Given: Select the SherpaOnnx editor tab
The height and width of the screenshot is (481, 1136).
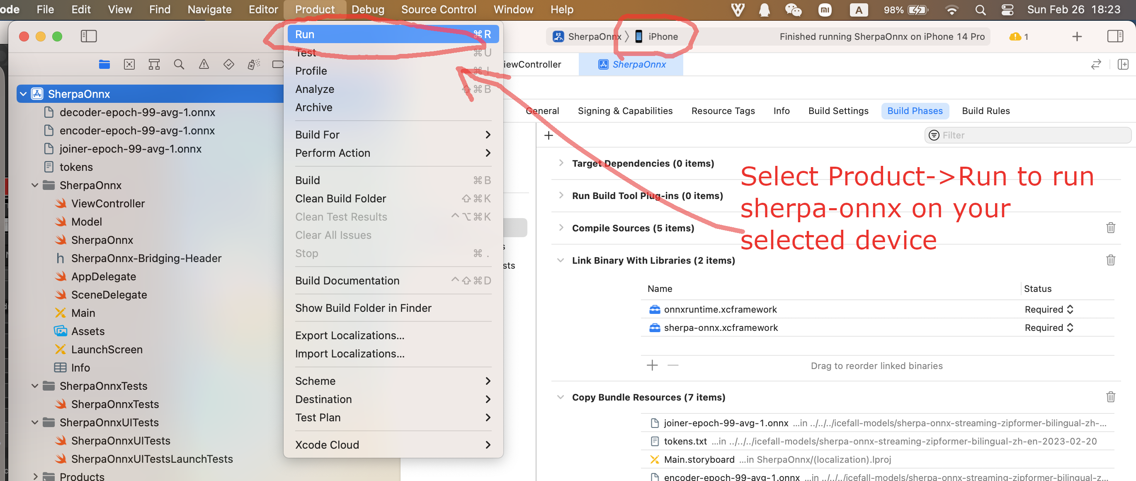Looking at the screenshot, I should pos(631,64).
